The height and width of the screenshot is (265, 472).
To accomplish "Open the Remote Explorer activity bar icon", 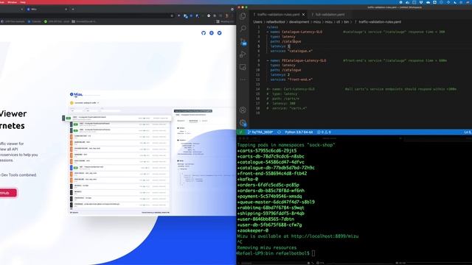I will (x=243, y=67).
